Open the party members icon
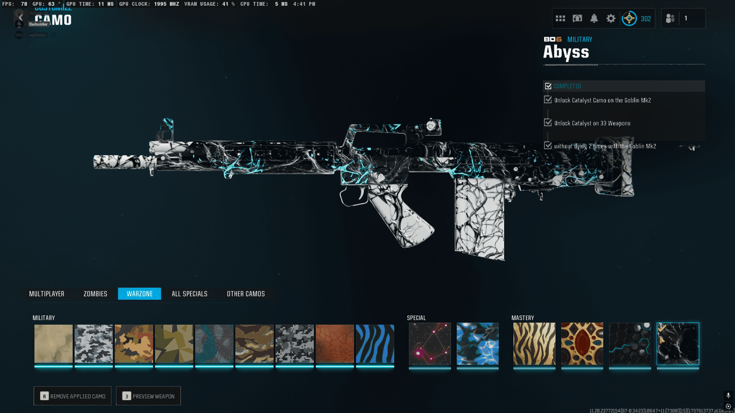This screenshot has height=413, width=735. 670,18
